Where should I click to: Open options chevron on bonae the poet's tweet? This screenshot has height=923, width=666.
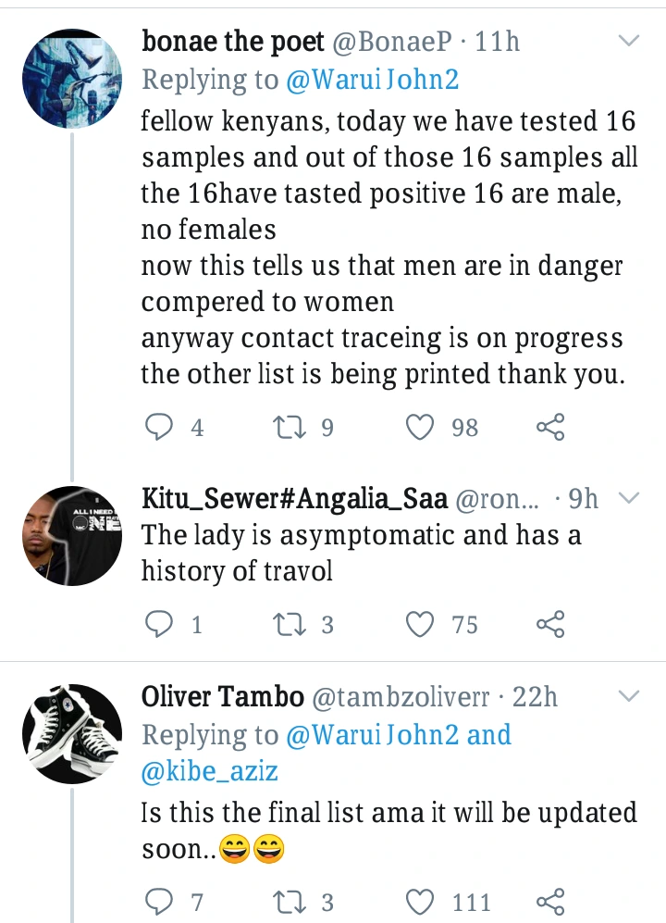(x=629, y=41)
